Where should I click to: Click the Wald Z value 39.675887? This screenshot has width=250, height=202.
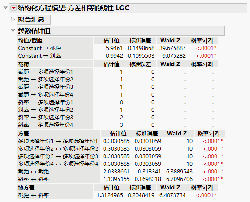[x=173, y=48]
